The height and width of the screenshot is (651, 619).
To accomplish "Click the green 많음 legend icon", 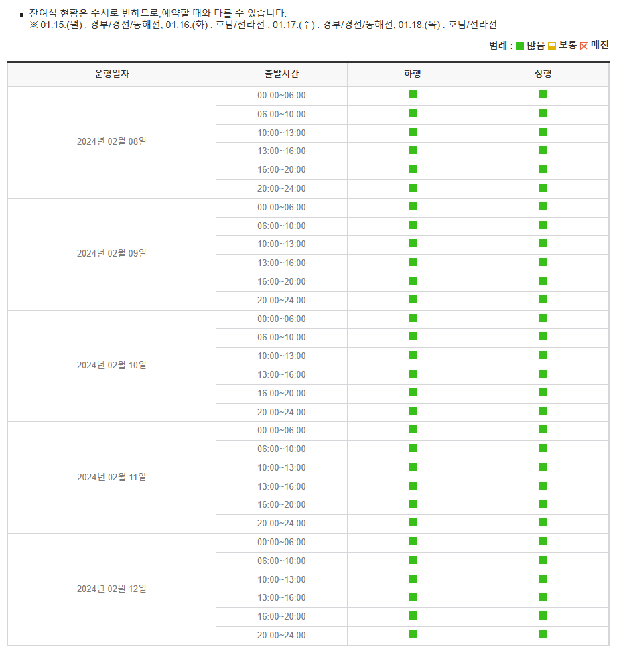I will (x=519, y=46).
